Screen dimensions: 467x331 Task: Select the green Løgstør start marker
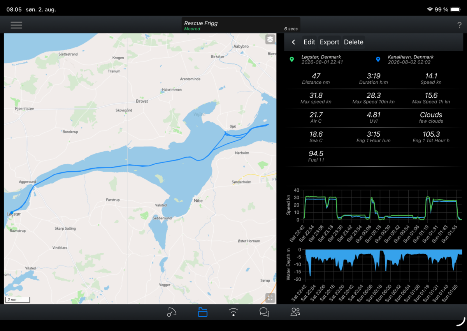pos(291,60)
